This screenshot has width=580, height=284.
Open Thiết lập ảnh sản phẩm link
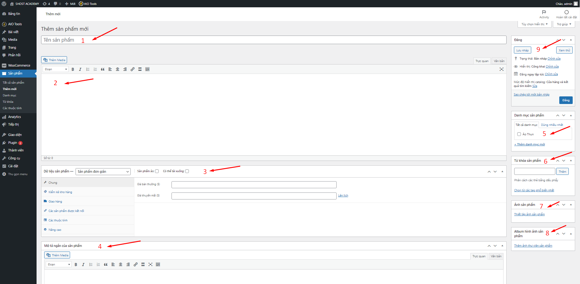[x=529, y=214]
